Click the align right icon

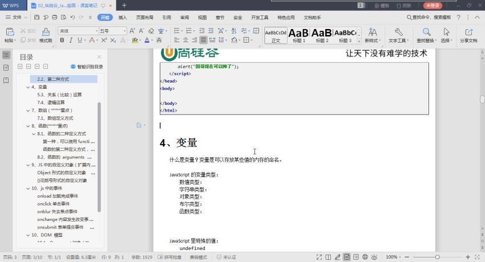pos(195,40)
